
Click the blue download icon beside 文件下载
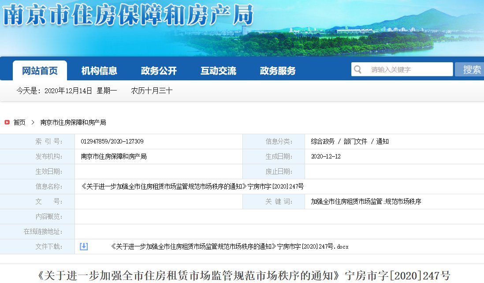pos(84,246)
